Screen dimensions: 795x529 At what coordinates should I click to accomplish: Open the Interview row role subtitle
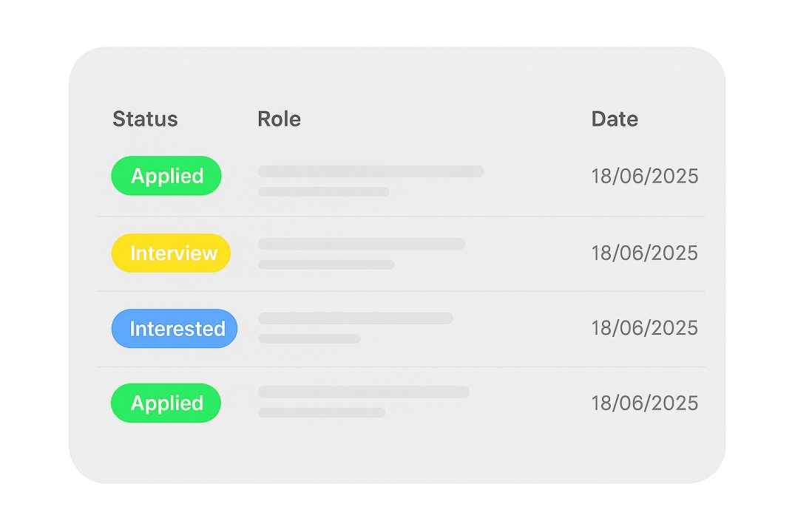pos(327,264)
